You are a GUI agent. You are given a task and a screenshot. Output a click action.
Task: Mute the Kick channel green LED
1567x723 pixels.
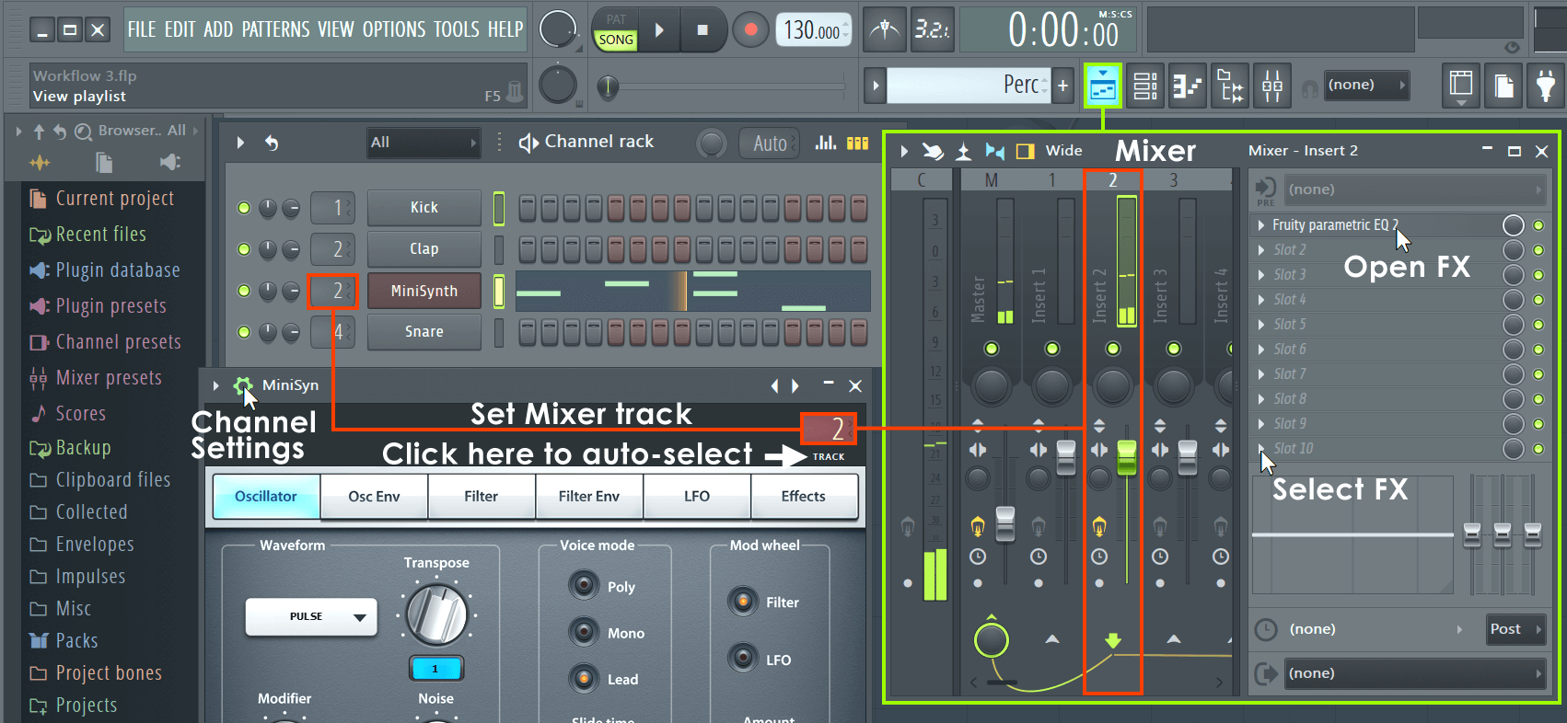click(x=244, y=208)
